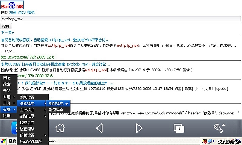Click the Baidu logo
The height and width of the screenshot is (145, 242).
point(12,5)
